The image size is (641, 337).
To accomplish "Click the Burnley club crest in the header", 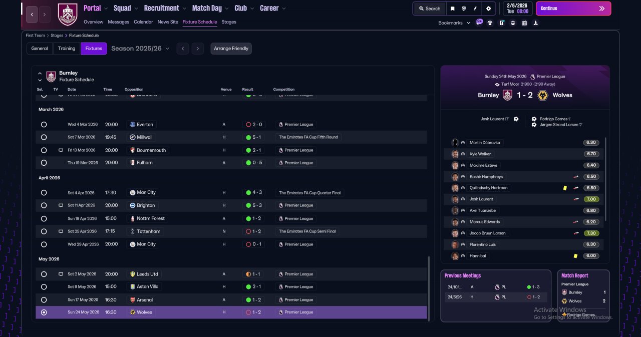I will [68, 15].
